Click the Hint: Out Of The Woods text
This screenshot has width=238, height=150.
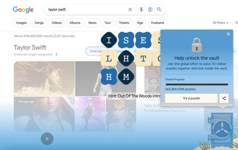click(x=134, y=96)
